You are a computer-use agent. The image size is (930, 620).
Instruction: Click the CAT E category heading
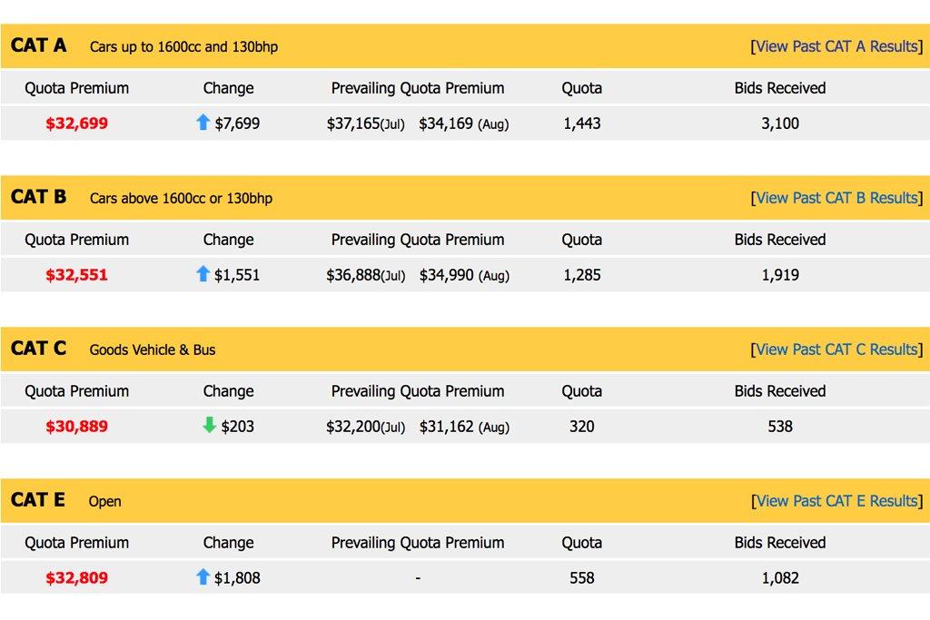click(38, 500)
